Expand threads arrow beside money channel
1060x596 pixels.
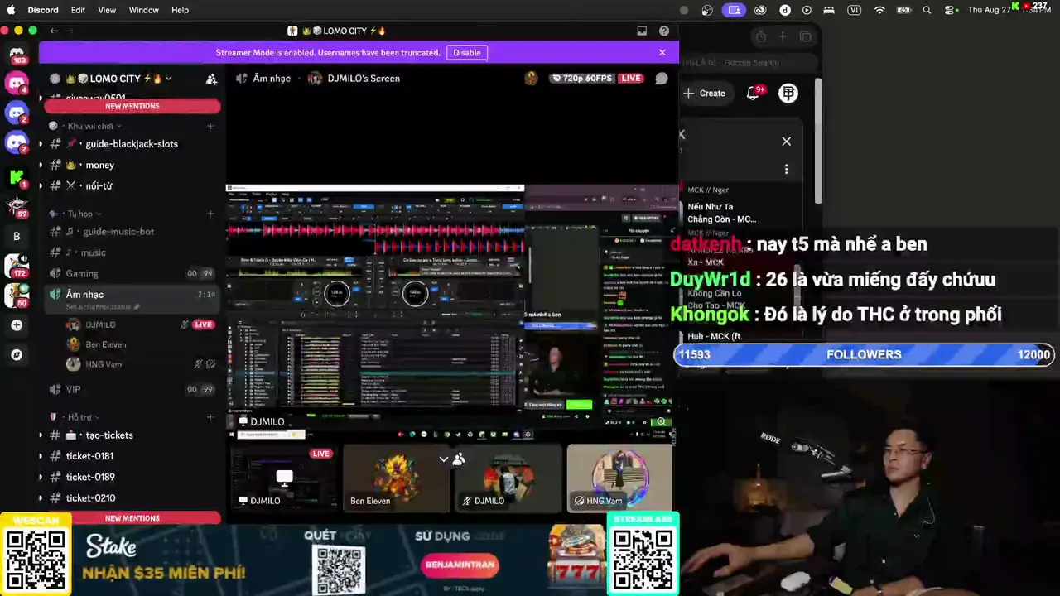pyautogui.click(x=41, y=166)
